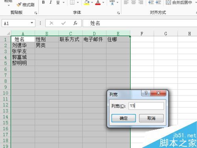Click cell containing 郭富城

23,57
